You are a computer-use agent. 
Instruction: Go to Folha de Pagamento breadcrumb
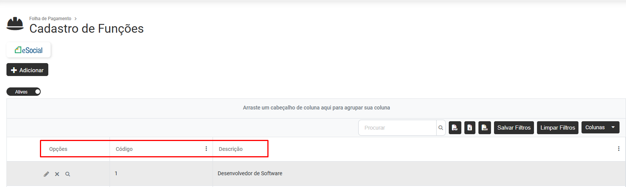(x=50, y=19)
